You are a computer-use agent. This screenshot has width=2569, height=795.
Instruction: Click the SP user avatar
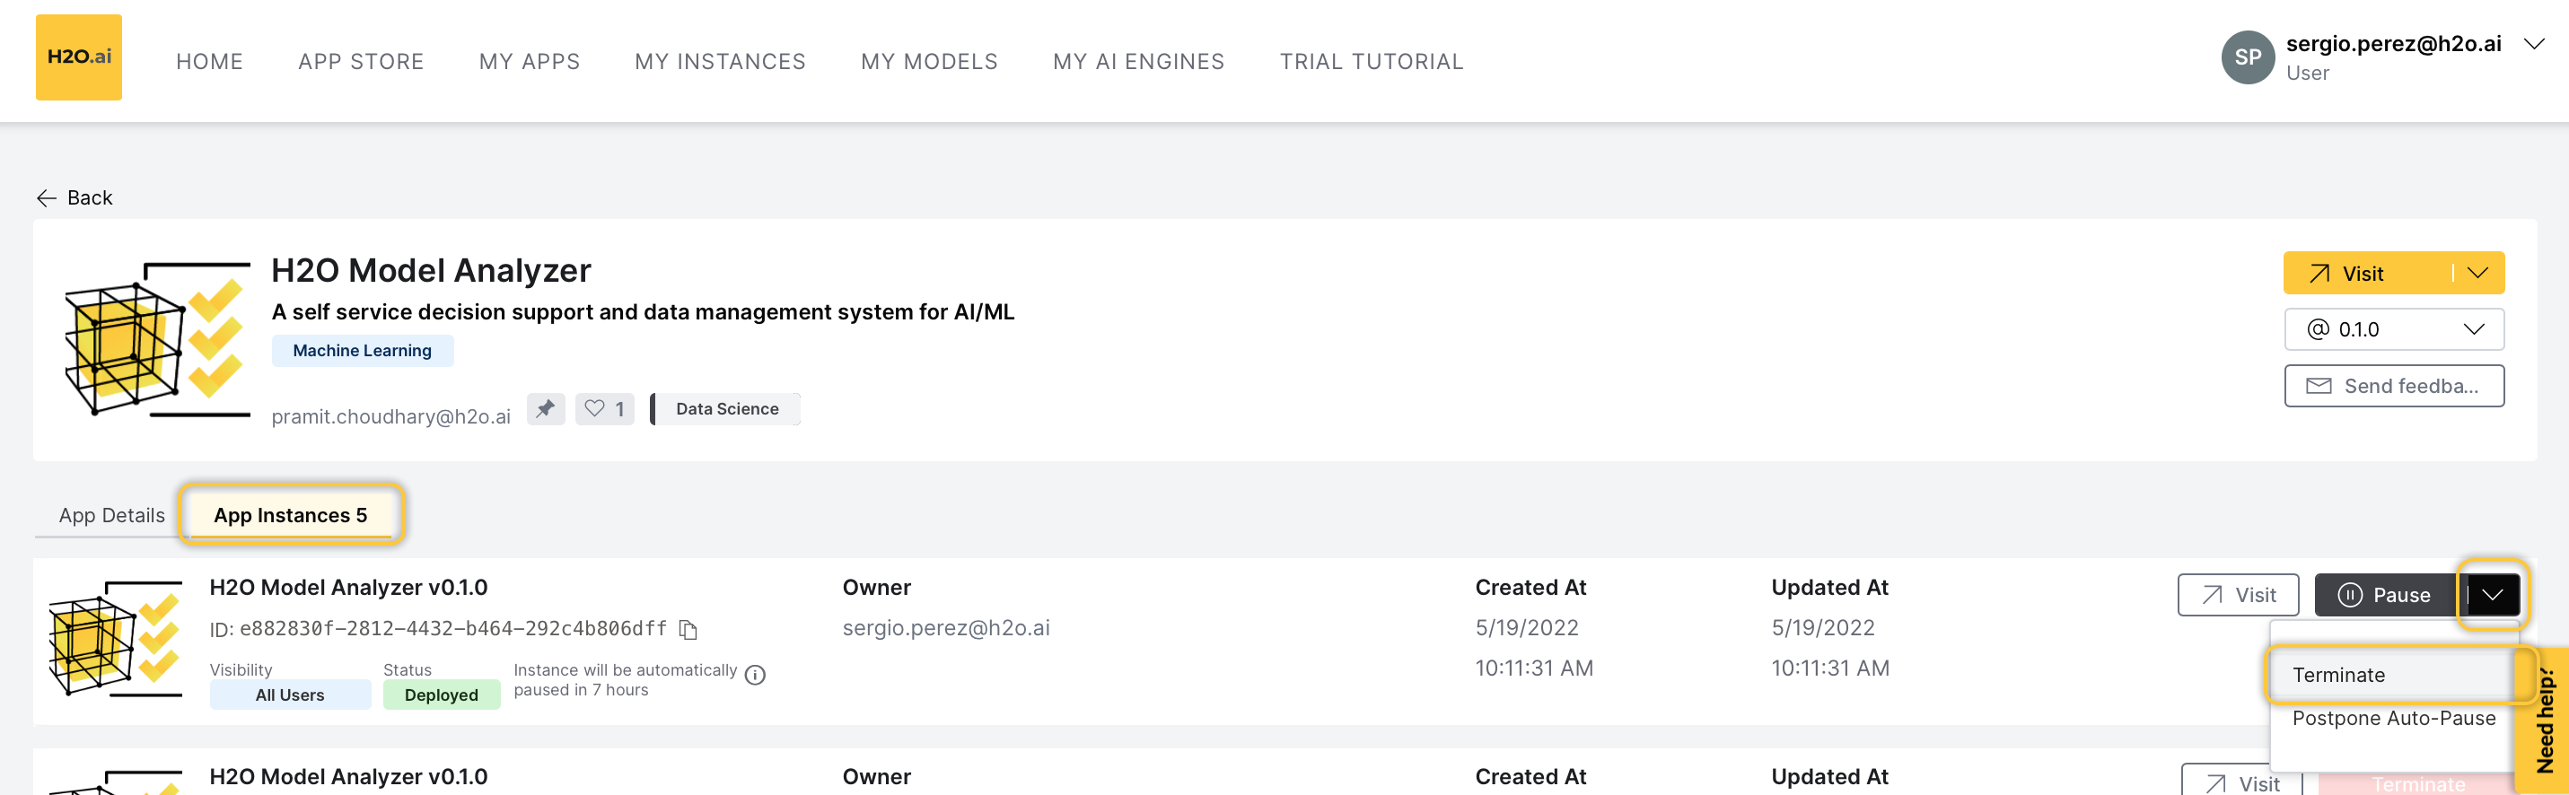pyautogui.click(x=2247, y=57)
